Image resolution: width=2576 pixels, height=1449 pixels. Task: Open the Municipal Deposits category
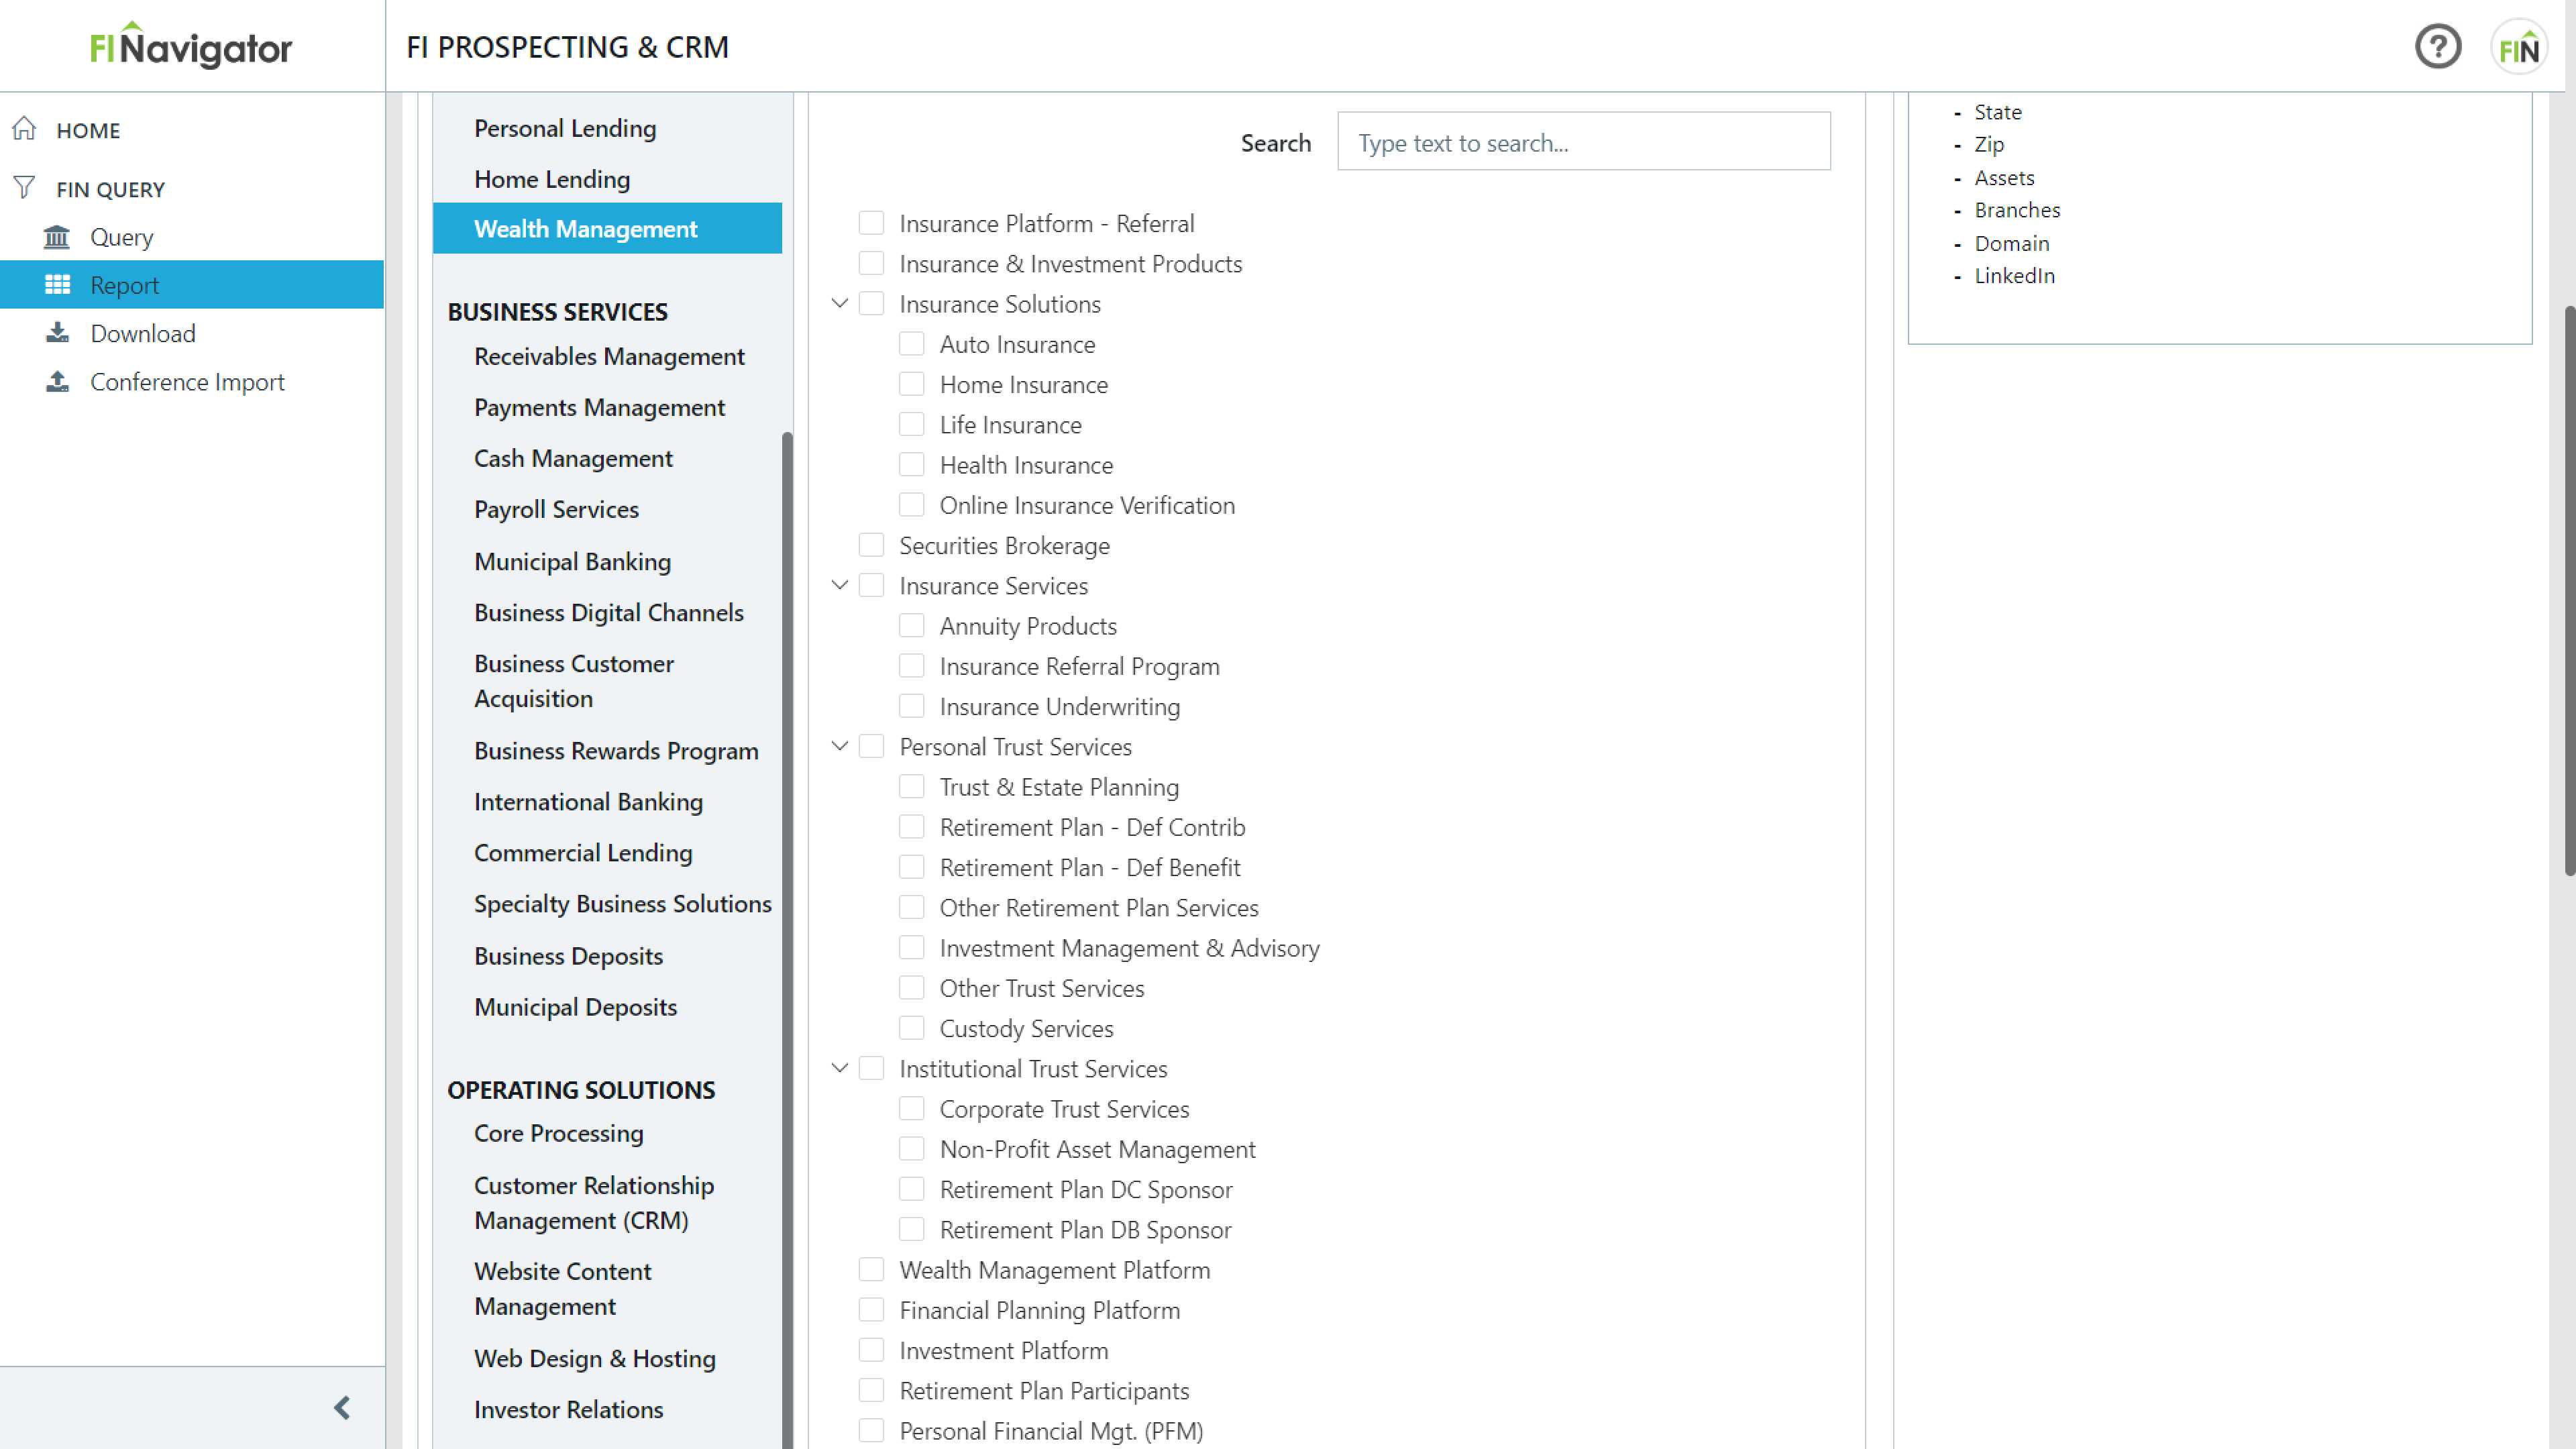point(575,1007)
